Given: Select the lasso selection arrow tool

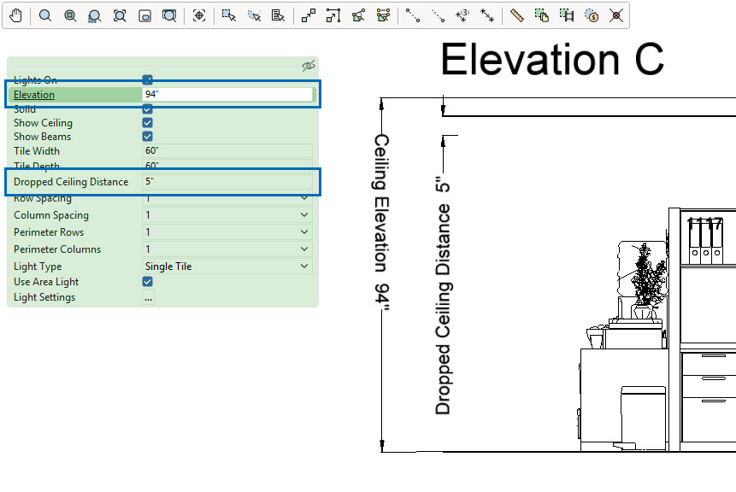Looking at the screenshot, I should point(254,15).
